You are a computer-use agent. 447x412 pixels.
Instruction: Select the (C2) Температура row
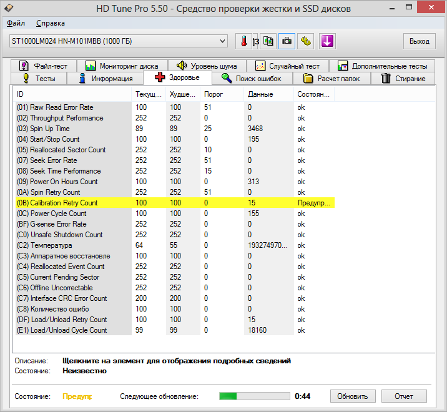tap(175, 245)
